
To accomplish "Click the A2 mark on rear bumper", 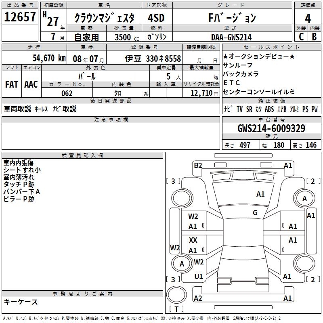I will (198, 298).
